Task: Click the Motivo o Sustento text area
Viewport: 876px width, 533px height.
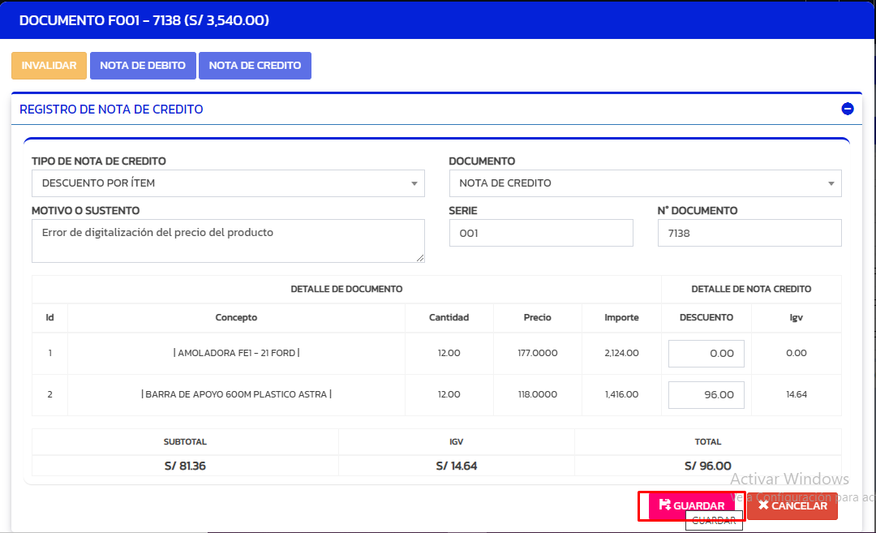Action: (228, 241)
